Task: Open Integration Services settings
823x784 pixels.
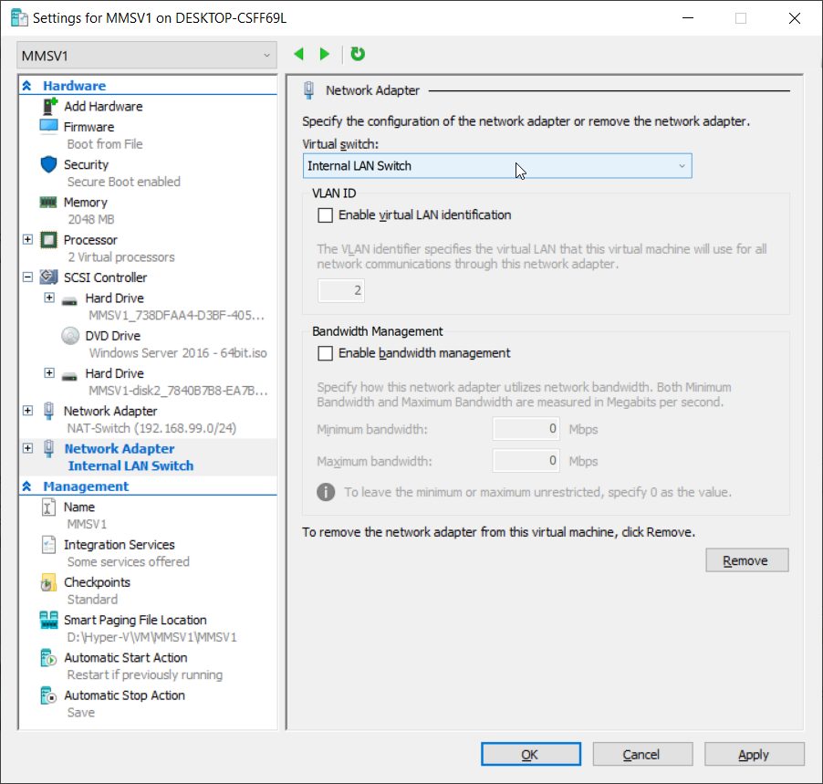Action: click(120, 545)
